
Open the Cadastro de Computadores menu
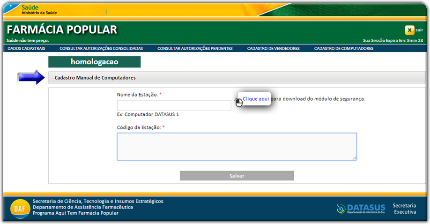(x=344, y=48)
